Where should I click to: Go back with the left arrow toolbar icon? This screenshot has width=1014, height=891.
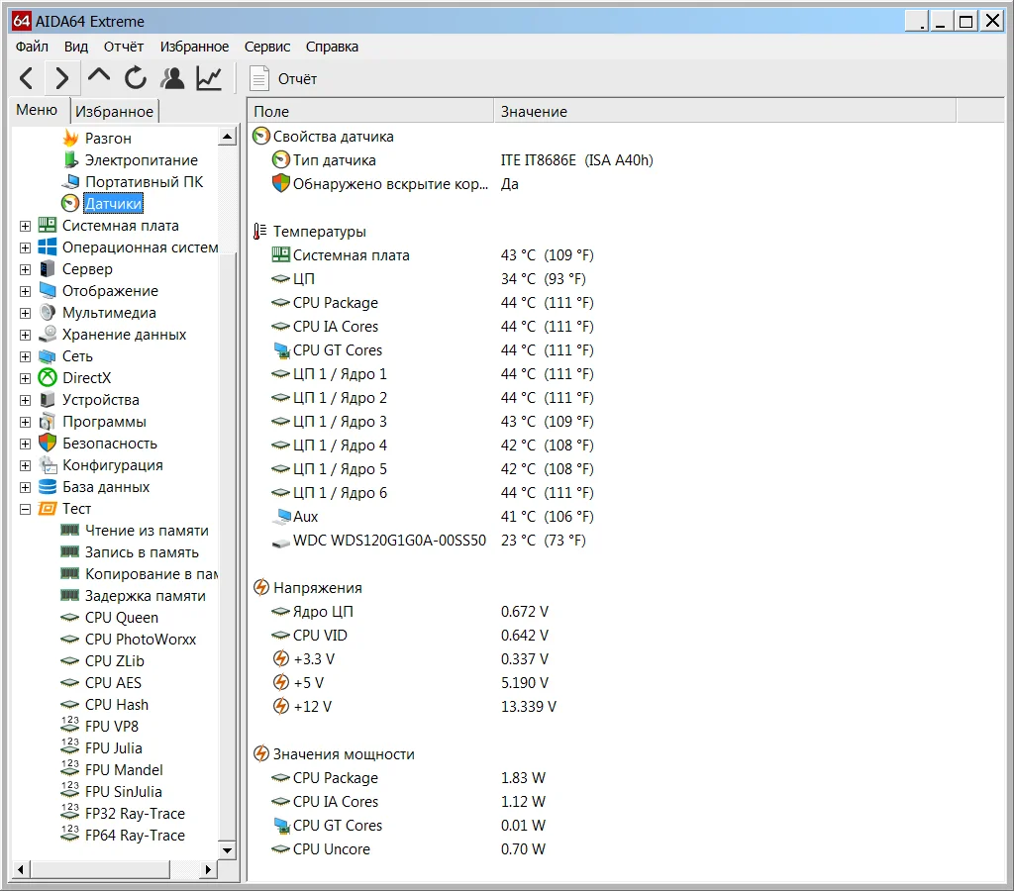pyautogui.click(x=27, y=78)
